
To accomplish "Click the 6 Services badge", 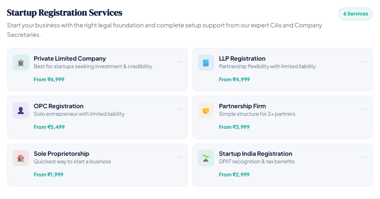I will pyautogui.click(x=355, y=14).
